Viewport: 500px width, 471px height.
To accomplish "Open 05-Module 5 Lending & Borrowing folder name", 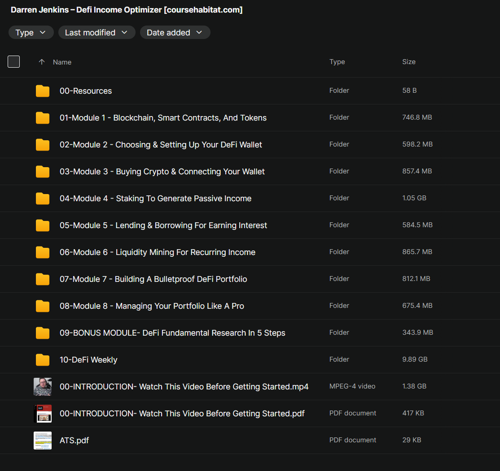I will click(x=163, y=225).
